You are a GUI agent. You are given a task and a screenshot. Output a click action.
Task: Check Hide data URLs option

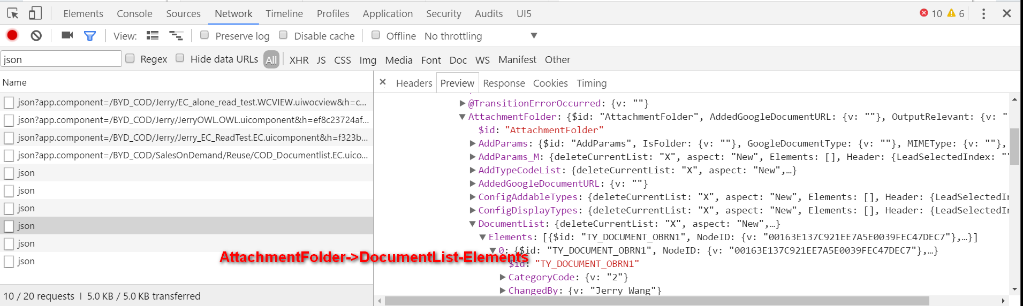[x=180, y=58]
